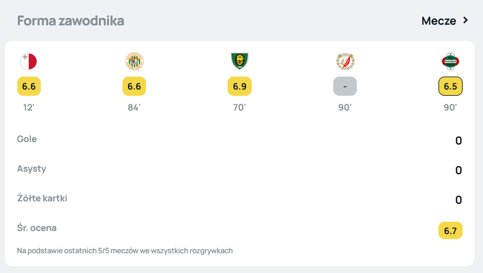
Task: Click the Asysty stat row label
Action: click(32, 169)
